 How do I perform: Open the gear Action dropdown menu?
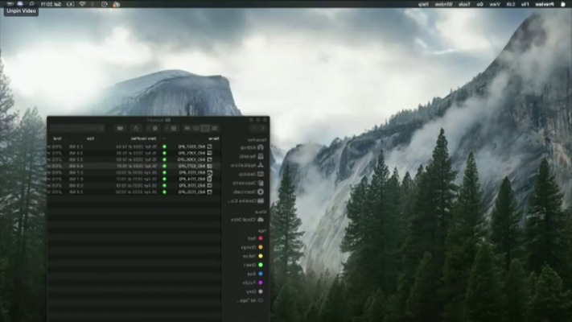pos(154,128)
